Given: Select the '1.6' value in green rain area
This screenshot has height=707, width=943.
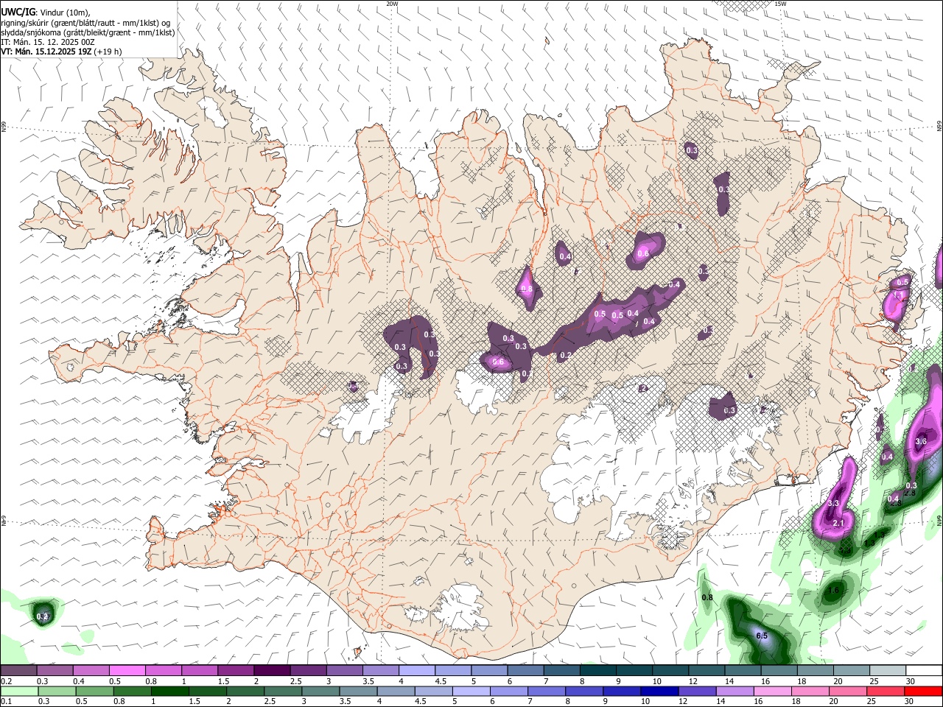Looking at the screenshot, I should coord(835,591).
